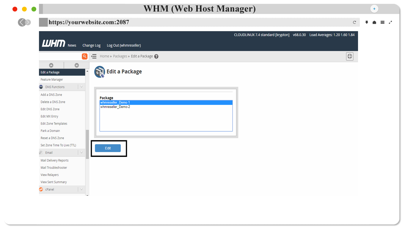Open help question mark beside Edit a Package

coord(156,56)
